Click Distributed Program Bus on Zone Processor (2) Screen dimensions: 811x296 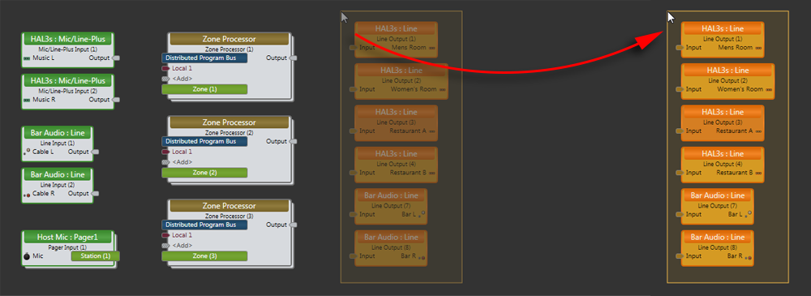point(204,141)
